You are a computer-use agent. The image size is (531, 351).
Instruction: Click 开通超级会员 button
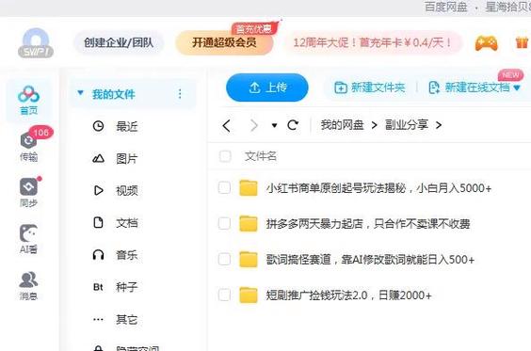pos(224,42)
